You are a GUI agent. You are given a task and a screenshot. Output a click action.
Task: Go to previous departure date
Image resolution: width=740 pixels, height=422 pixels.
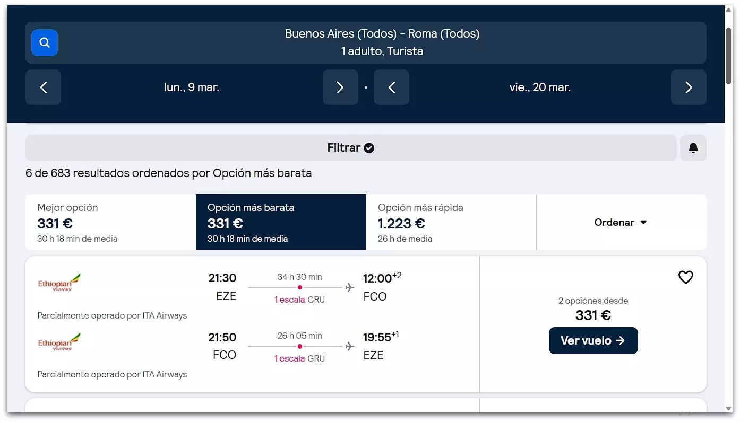point(44,87)
